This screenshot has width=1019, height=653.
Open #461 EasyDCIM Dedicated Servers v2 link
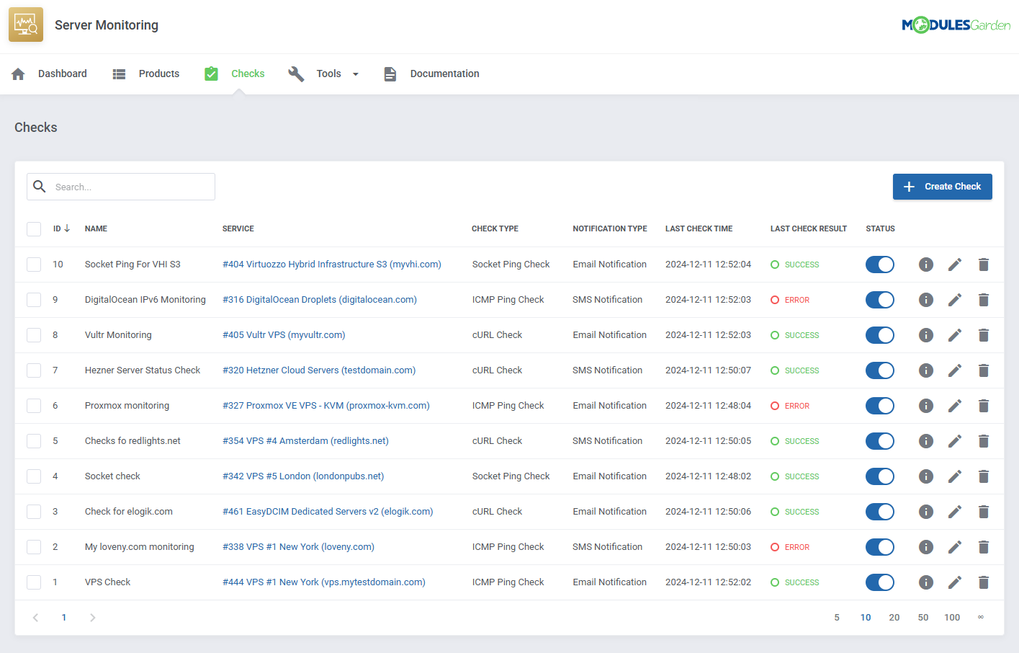pyautogui.click(x=328, y=512)
